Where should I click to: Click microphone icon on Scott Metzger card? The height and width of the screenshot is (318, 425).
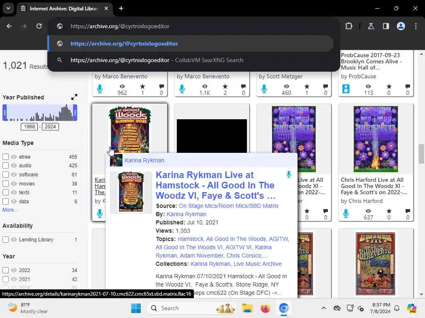(264, 89)
